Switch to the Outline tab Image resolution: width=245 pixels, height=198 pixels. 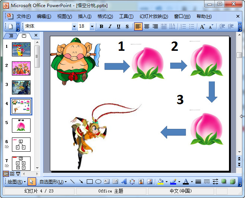(x=11, y=36)
